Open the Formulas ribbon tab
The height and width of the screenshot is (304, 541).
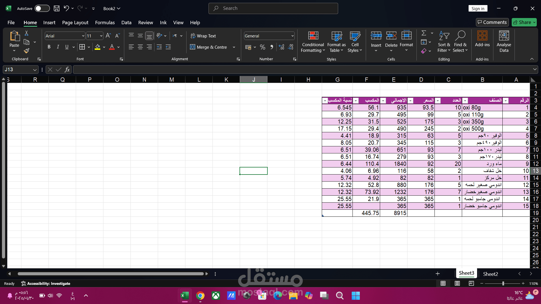tap(105, 23)
